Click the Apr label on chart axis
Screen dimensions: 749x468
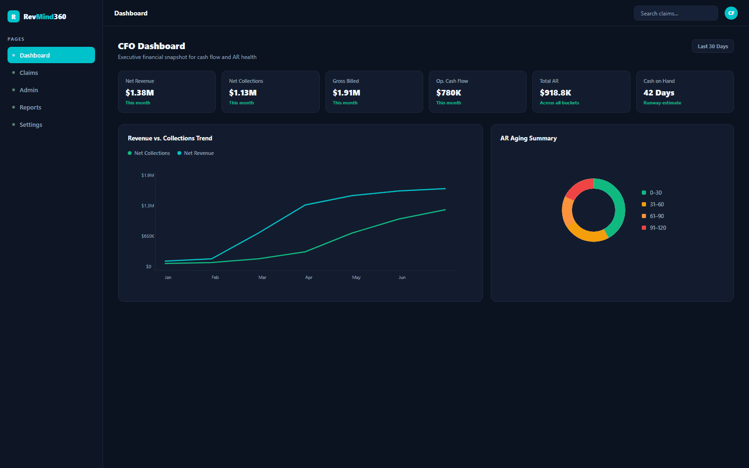point(309,278)
